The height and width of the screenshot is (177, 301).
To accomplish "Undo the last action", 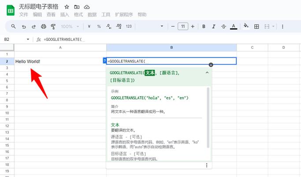I will (x=24, y=26).
